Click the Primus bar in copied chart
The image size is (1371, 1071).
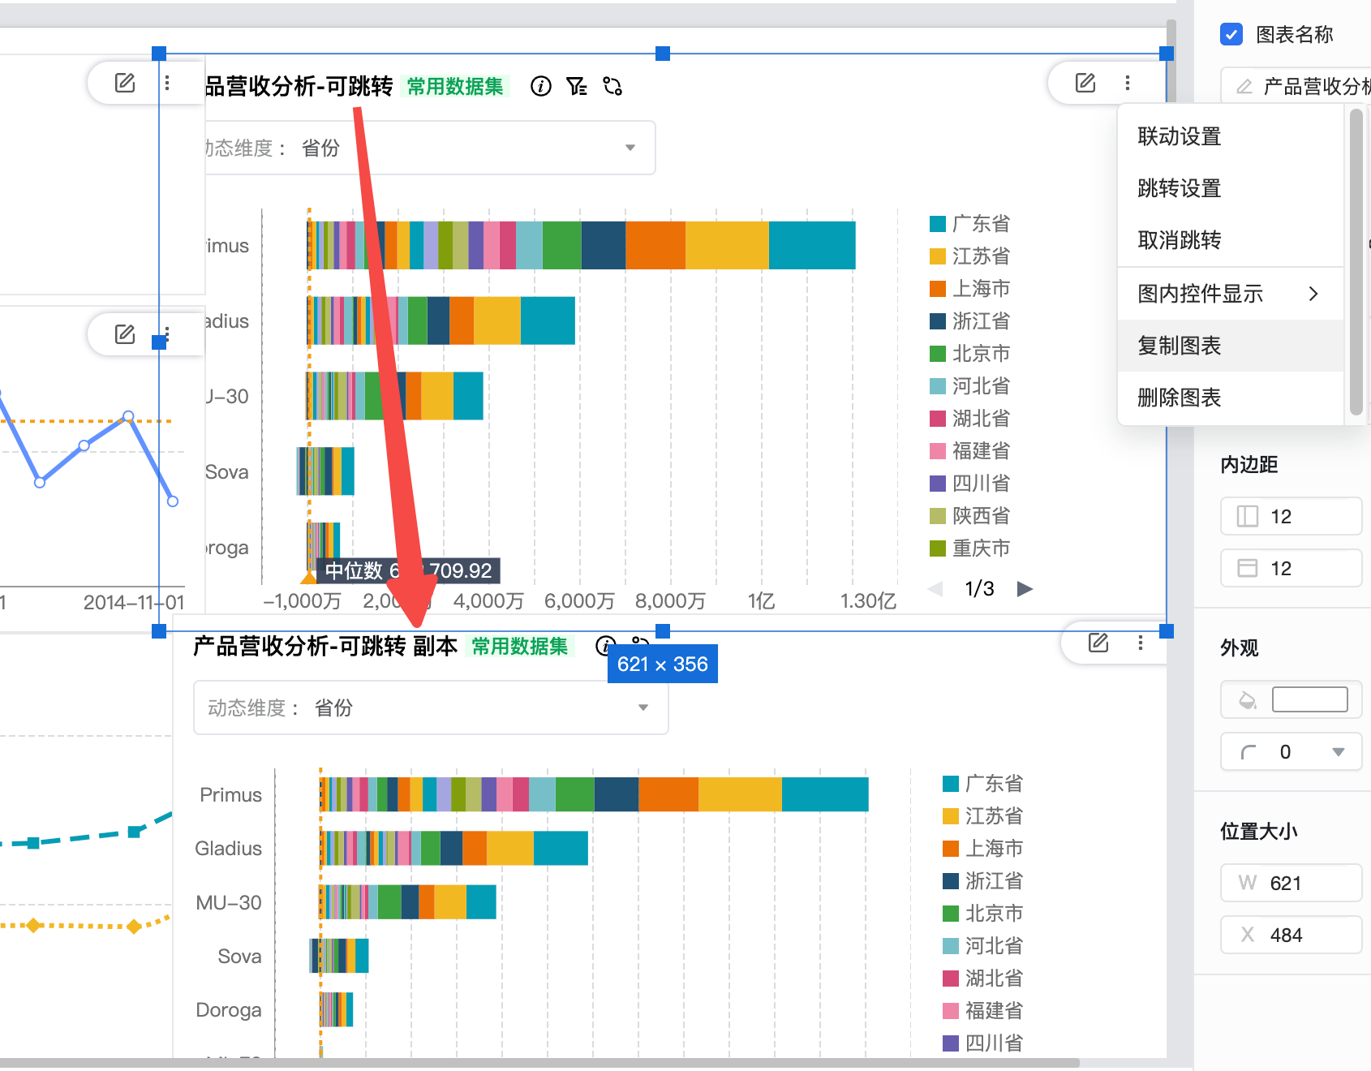point(595,794)
